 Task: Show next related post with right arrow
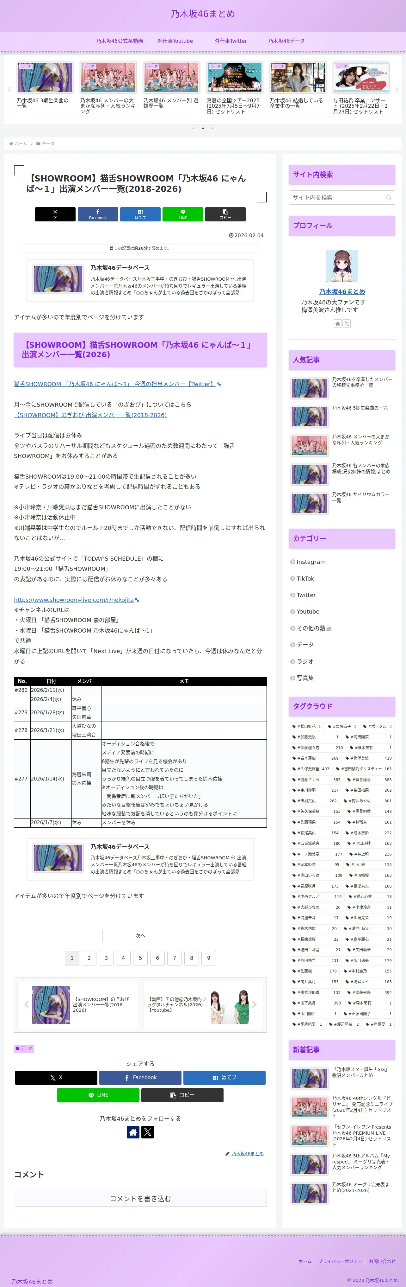(254, 1005)
